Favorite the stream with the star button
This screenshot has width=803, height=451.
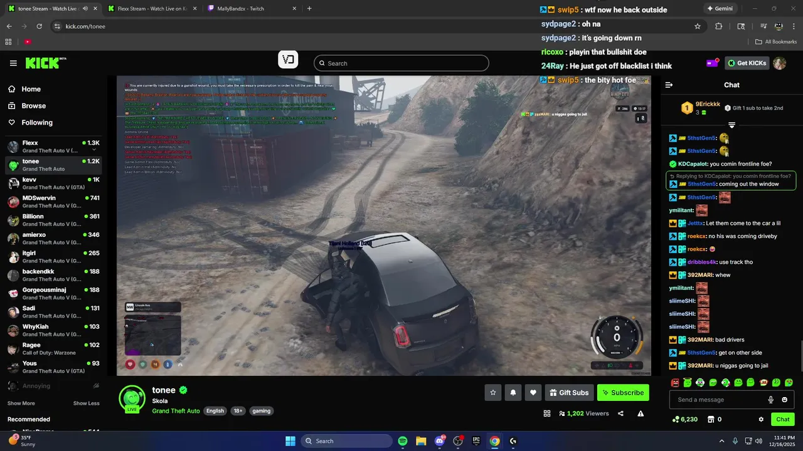coord(493,393)
